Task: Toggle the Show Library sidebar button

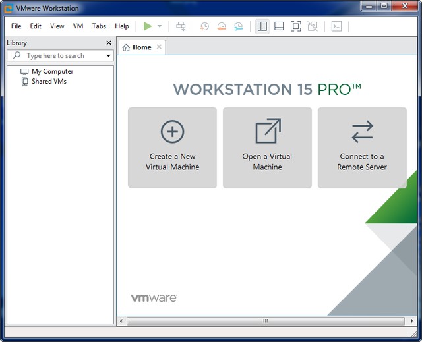Action: click(262, 26)
